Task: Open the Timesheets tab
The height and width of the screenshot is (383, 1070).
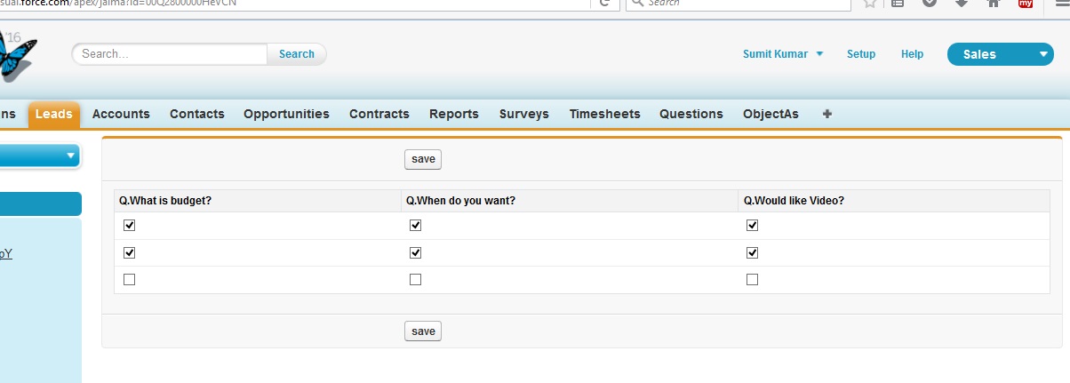Action: pyautogui.click(x=604, y=114)
